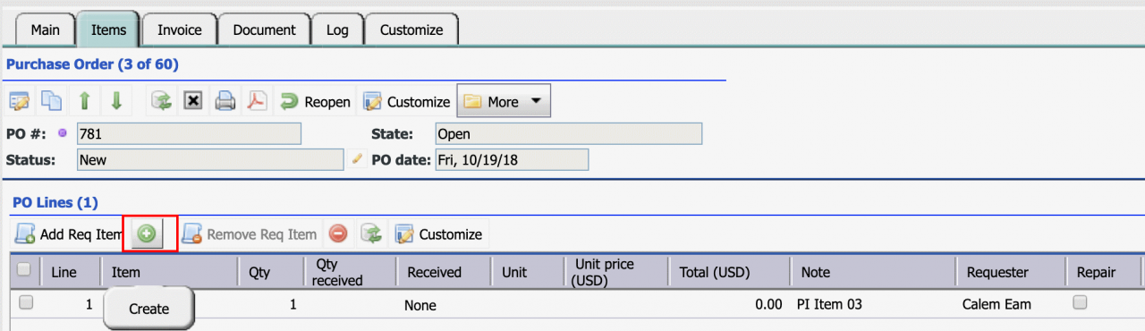Click Add Req Item button
This screenshot has height=331, width=1145.
tap(69, 233)
